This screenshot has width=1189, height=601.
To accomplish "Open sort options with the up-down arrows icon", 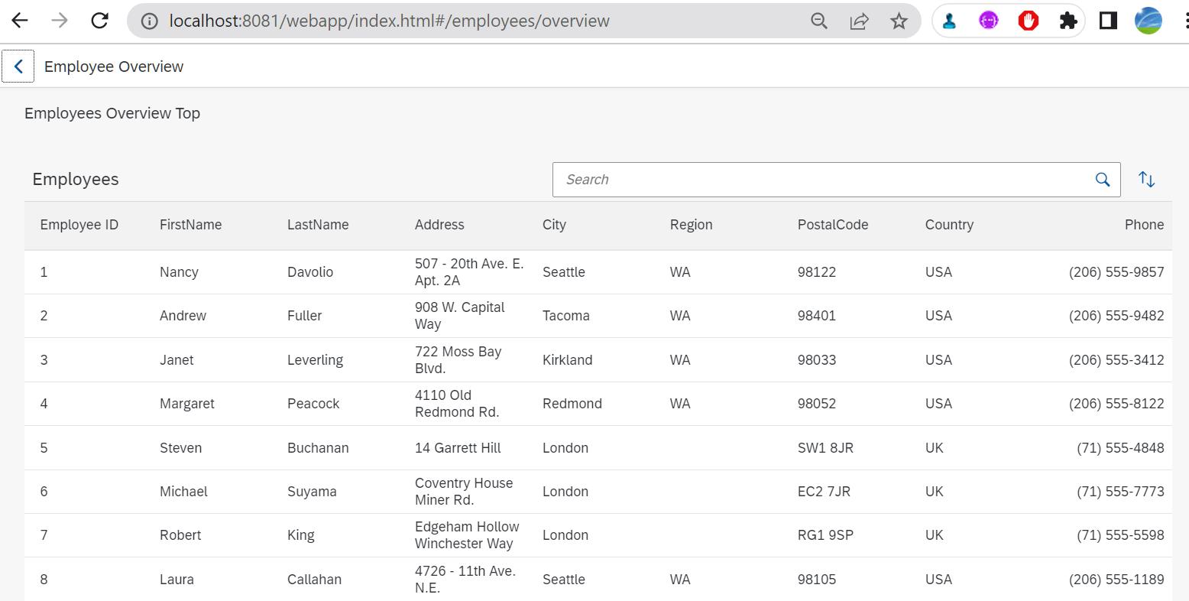I will [x=1146, y=180].
